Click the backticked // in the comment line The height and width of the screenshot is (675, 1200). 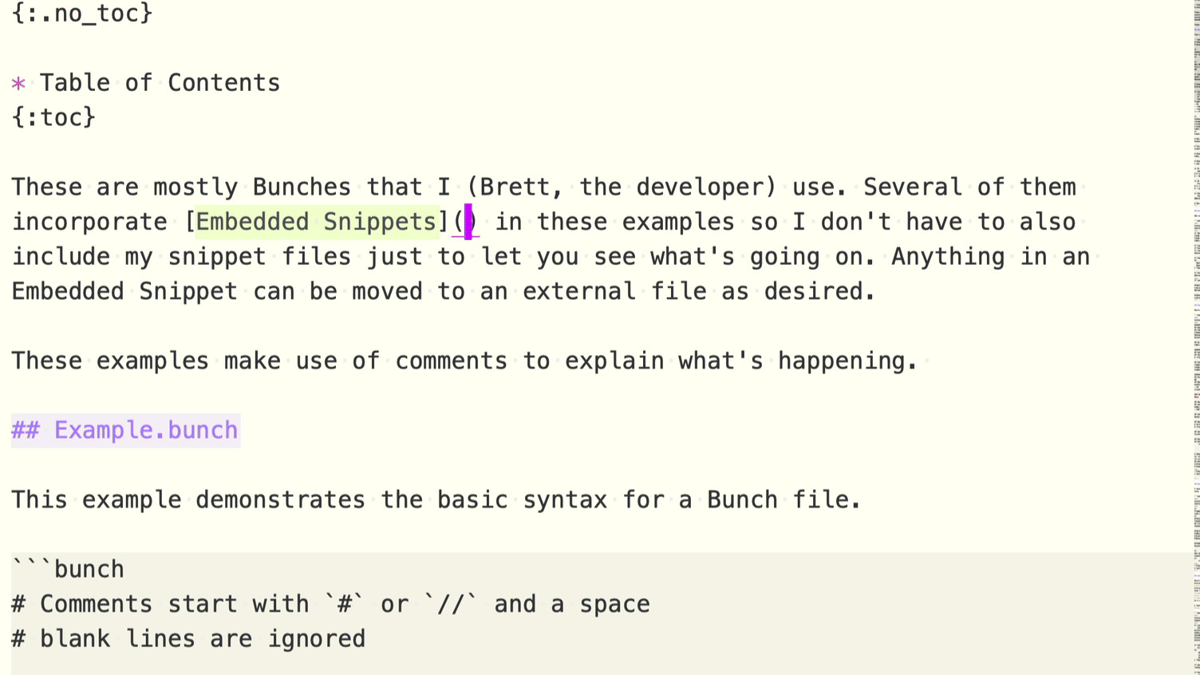click(451, 605)
